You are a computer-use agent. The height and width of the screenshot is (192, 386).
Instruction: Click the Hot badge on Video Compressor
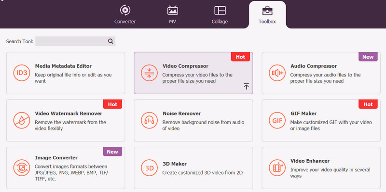(240, 57)
